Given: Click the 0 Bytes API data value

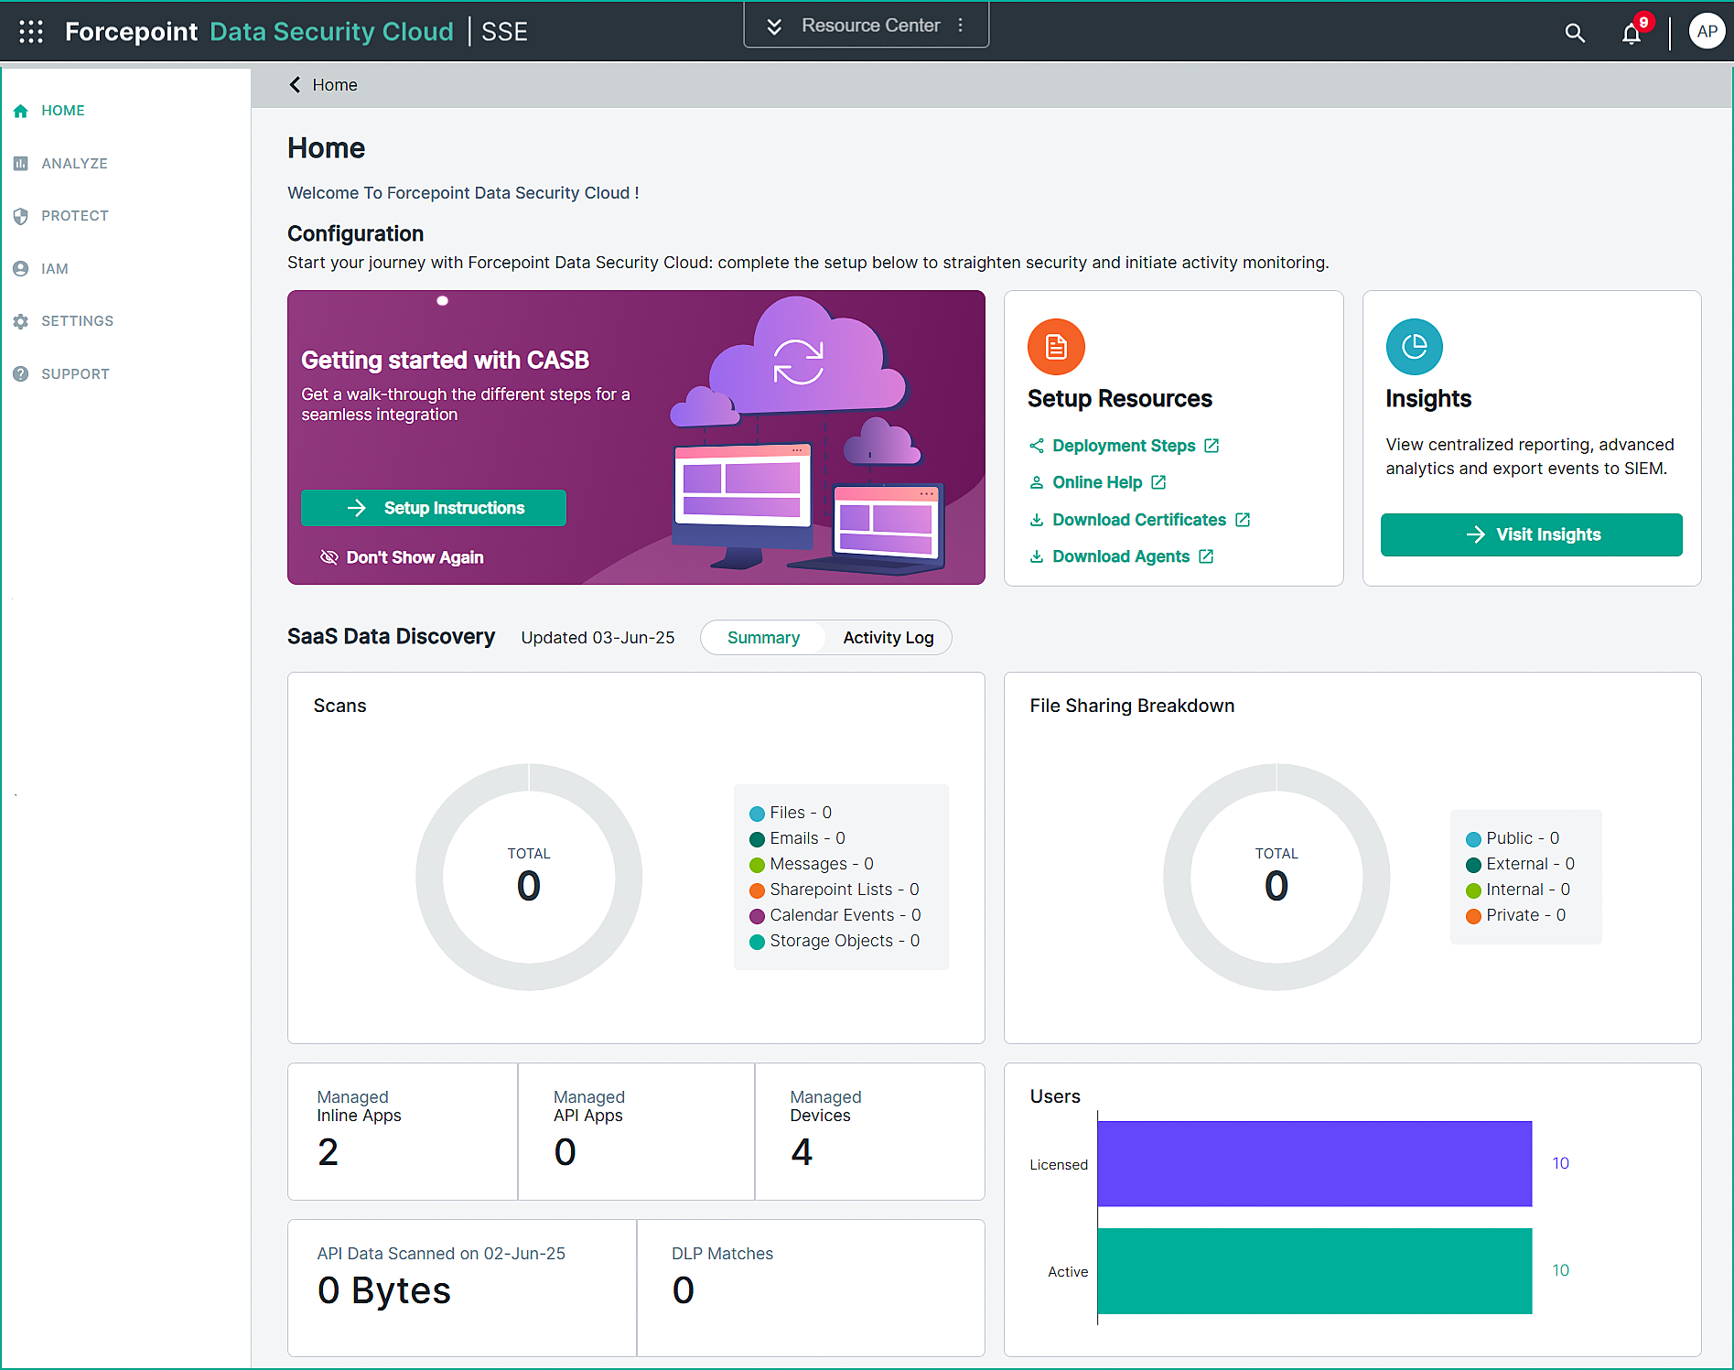Looking at the screenshot, I should (x=384, y=1290).
